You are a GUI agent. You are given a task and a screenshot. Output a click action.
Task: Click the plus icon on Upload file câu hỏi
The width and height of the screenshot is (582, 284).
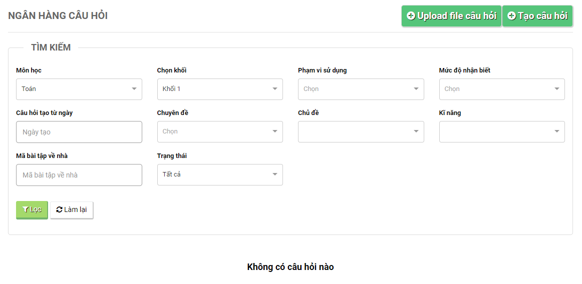[411, 16]
